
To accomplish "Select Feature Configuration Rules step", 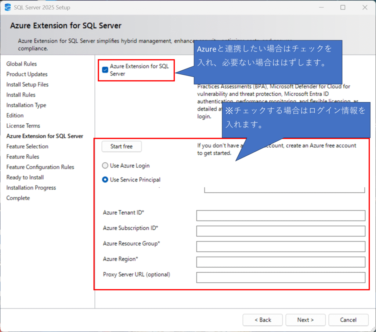I will point(40,167).
